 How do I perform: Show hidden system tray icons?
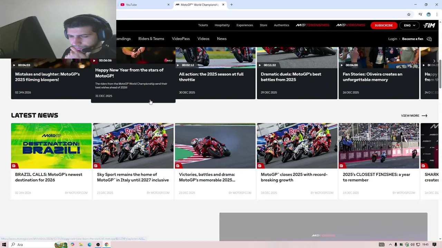391,245
